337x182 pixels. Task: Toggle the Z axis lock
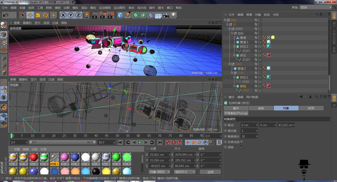click(78, 15)
